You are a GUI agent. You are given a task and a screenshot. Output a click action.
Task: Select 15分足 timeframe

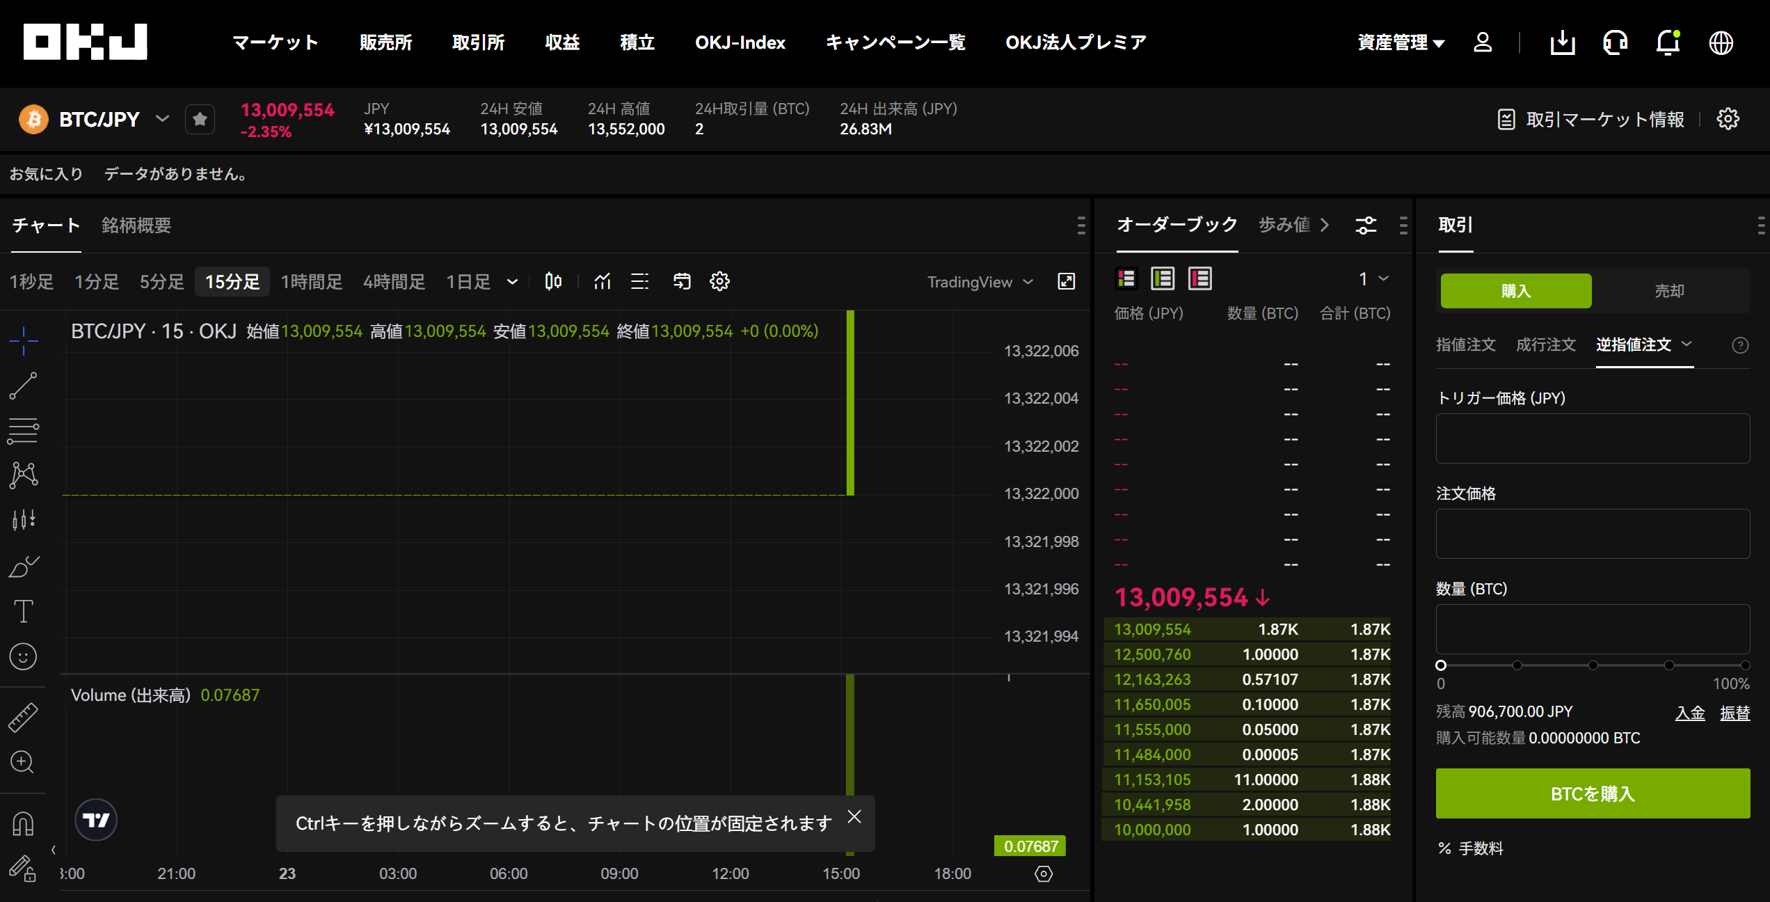coord(232,282)
